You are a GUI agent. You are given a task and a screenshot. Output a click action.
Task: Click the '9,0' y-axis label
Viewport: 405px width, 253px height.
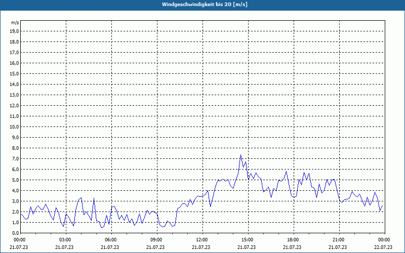[x=16, y=137]
